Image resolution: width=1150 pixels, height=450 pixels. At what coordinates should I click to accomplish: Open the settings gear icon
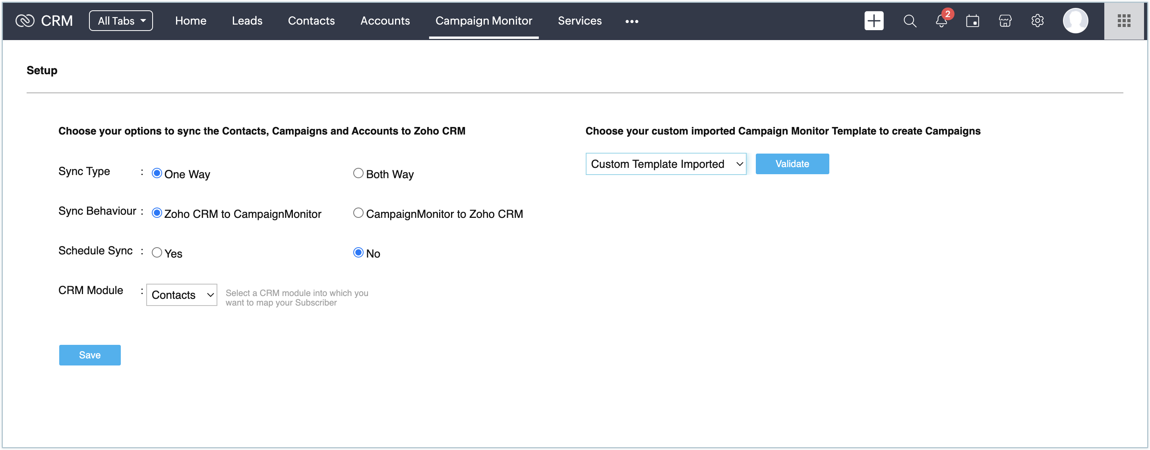click(x=1037, y=21)
